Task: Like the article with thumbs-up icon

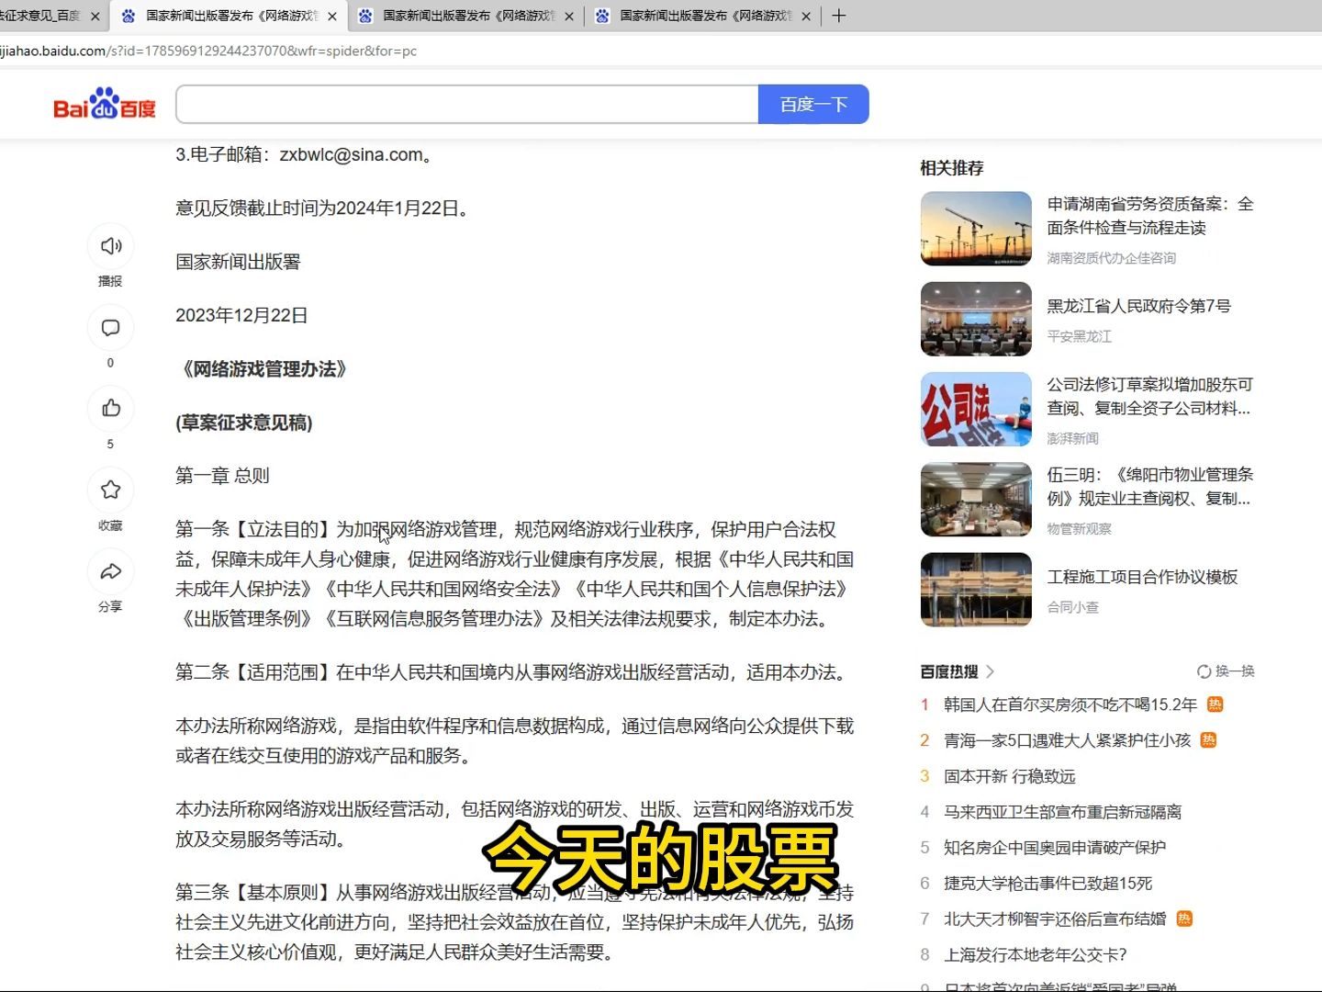Action: (x=111, y=409)
